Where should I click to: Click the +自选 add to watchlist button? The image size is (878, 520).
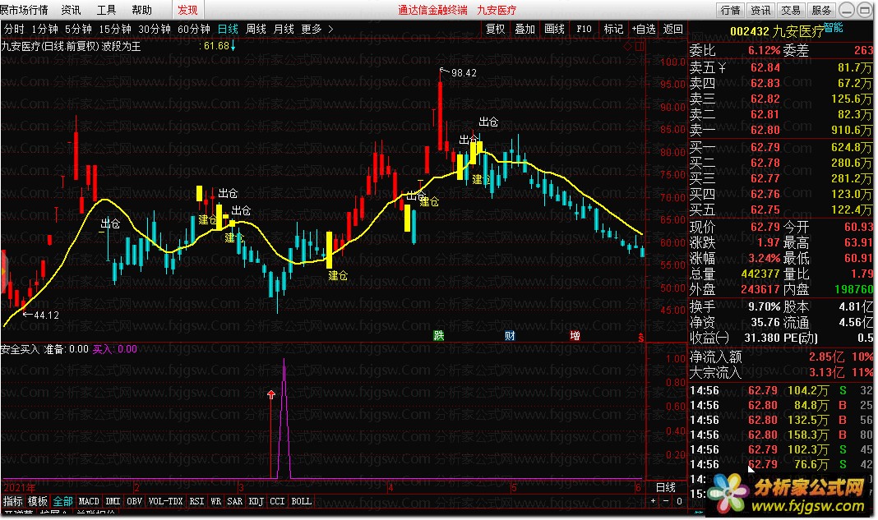point(644,29)
